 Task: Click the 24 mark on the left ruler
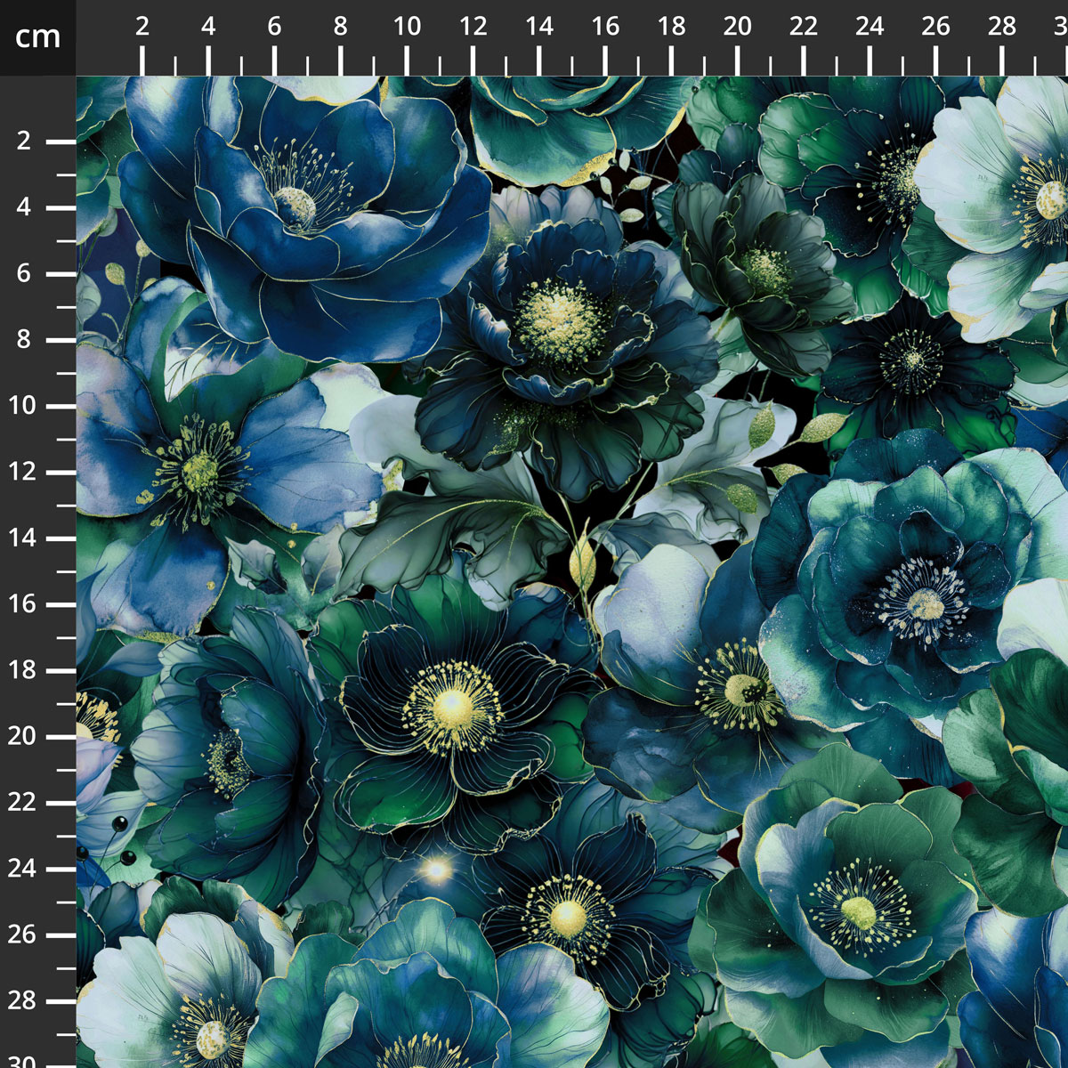coord(23,869)
